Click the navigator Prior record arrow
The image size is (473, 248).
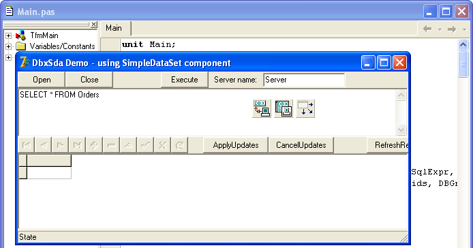point(44,145)
